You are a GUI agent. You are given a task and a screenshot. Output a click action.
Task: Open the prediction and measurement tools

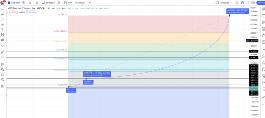2,40
